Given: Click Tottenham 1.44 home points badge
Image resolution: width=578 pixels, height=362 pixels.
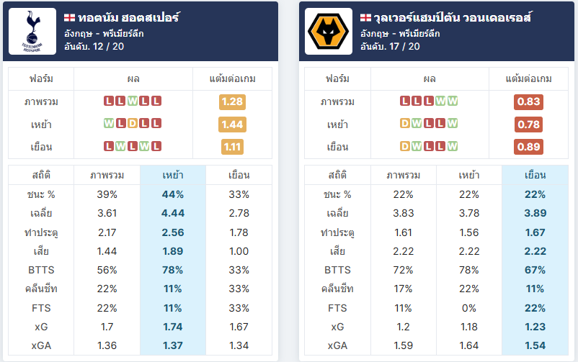Looking at the screenshot, I should pyautogui.click(x=232, y=125).
